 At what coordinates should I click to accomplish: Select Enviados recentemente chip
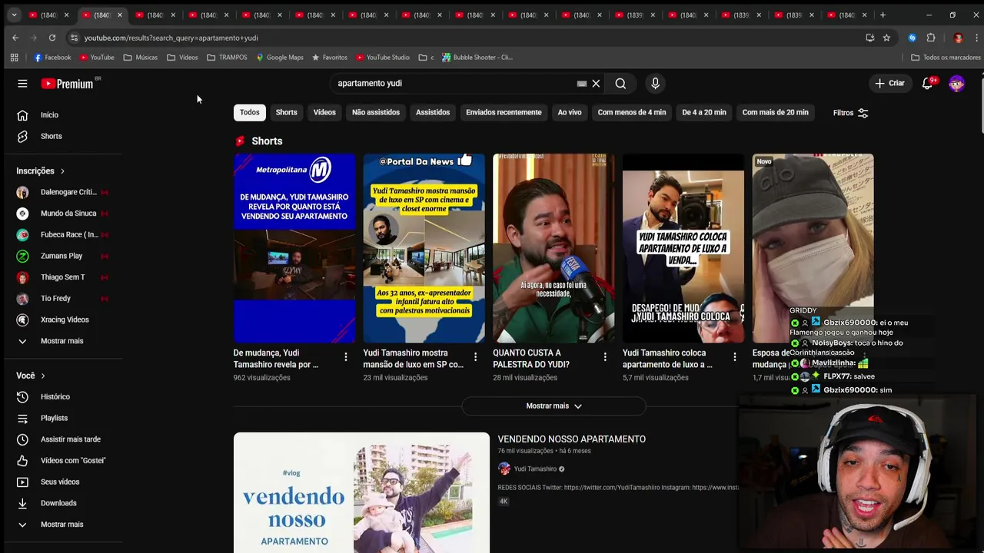tap(504, 112)
